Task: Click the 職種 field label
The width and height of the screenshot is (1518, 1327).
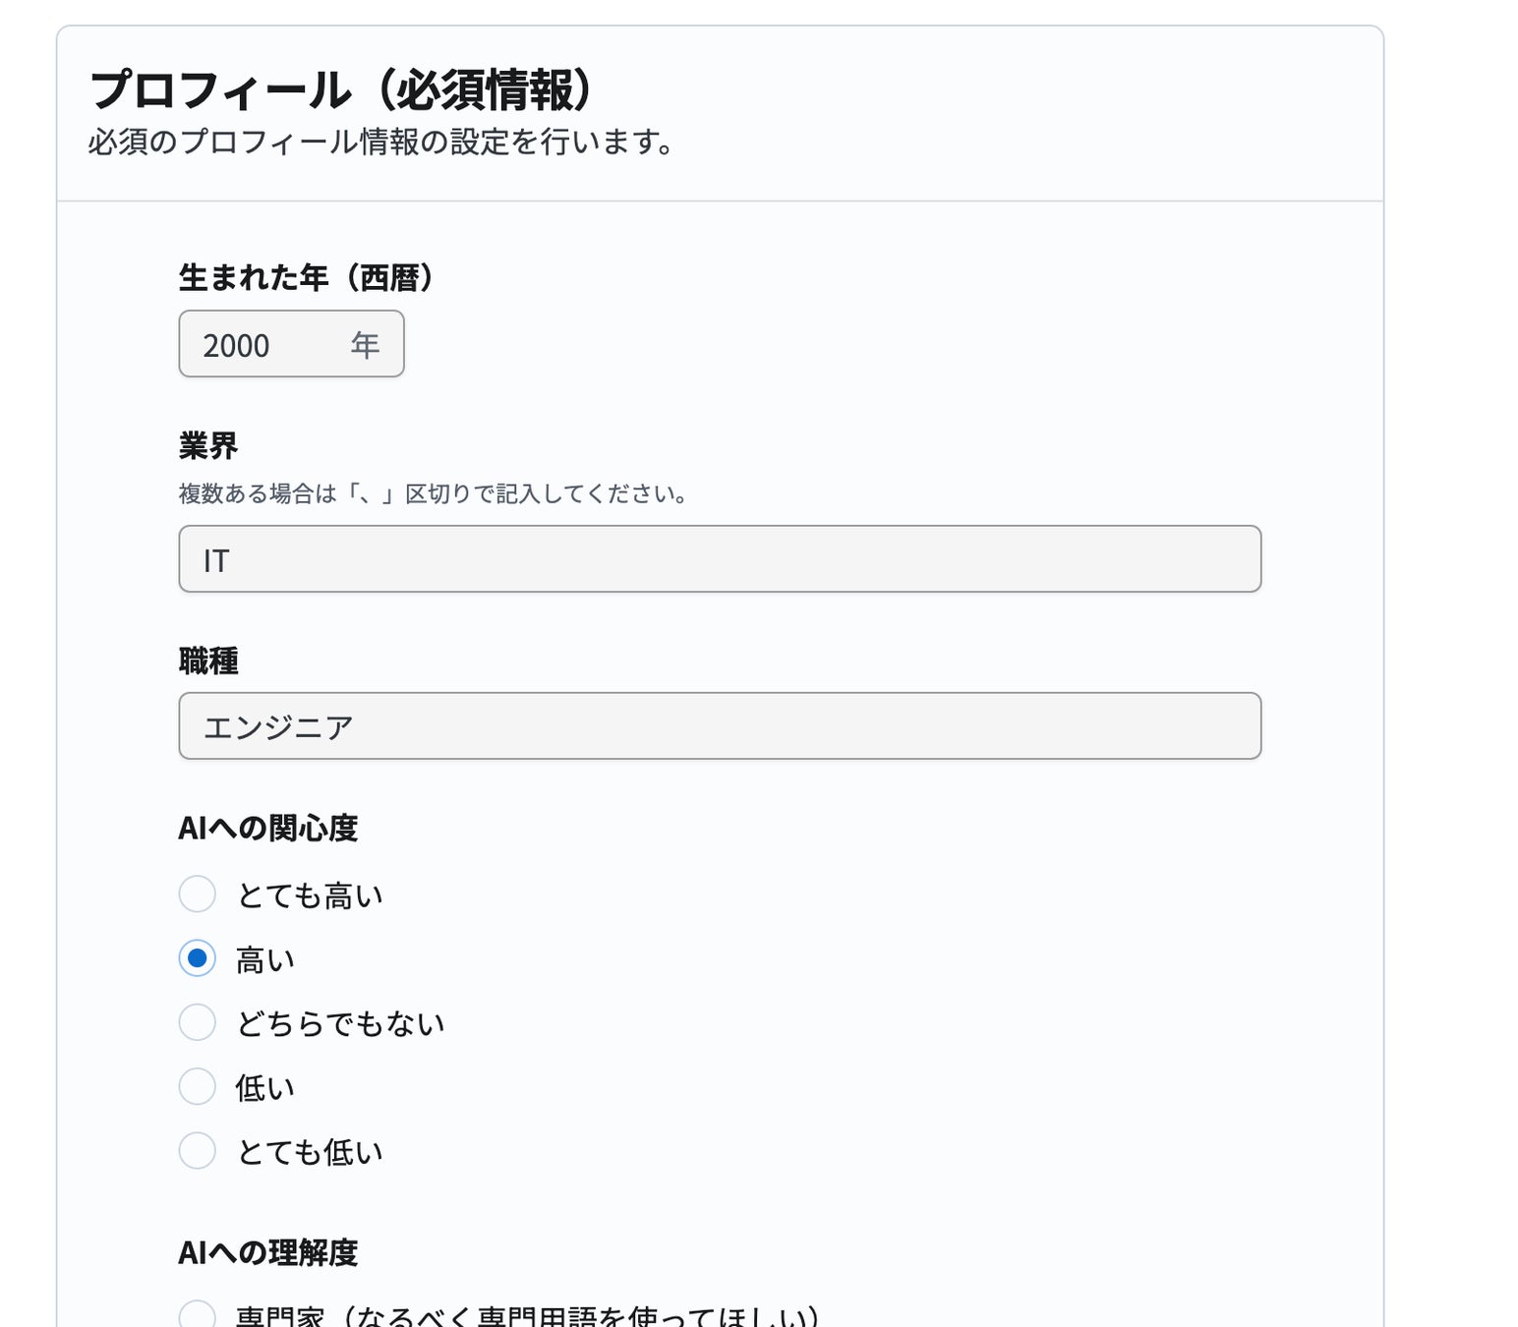Action: pos(208,662)
